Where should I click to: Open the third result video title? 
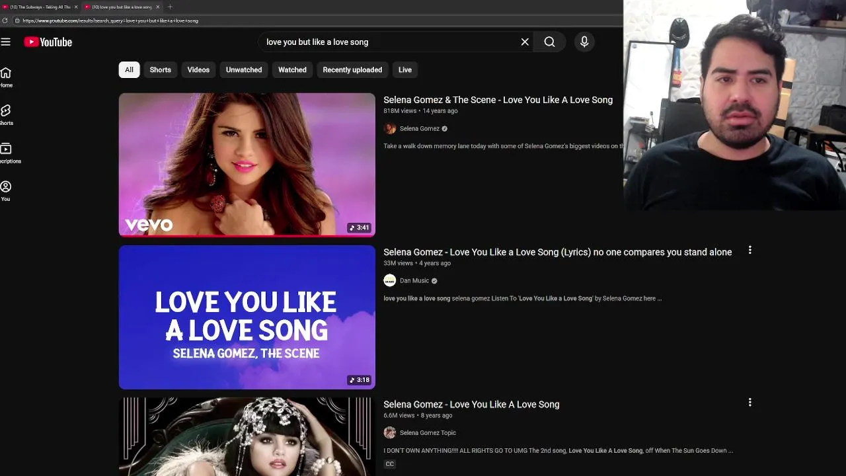(471, 404)
